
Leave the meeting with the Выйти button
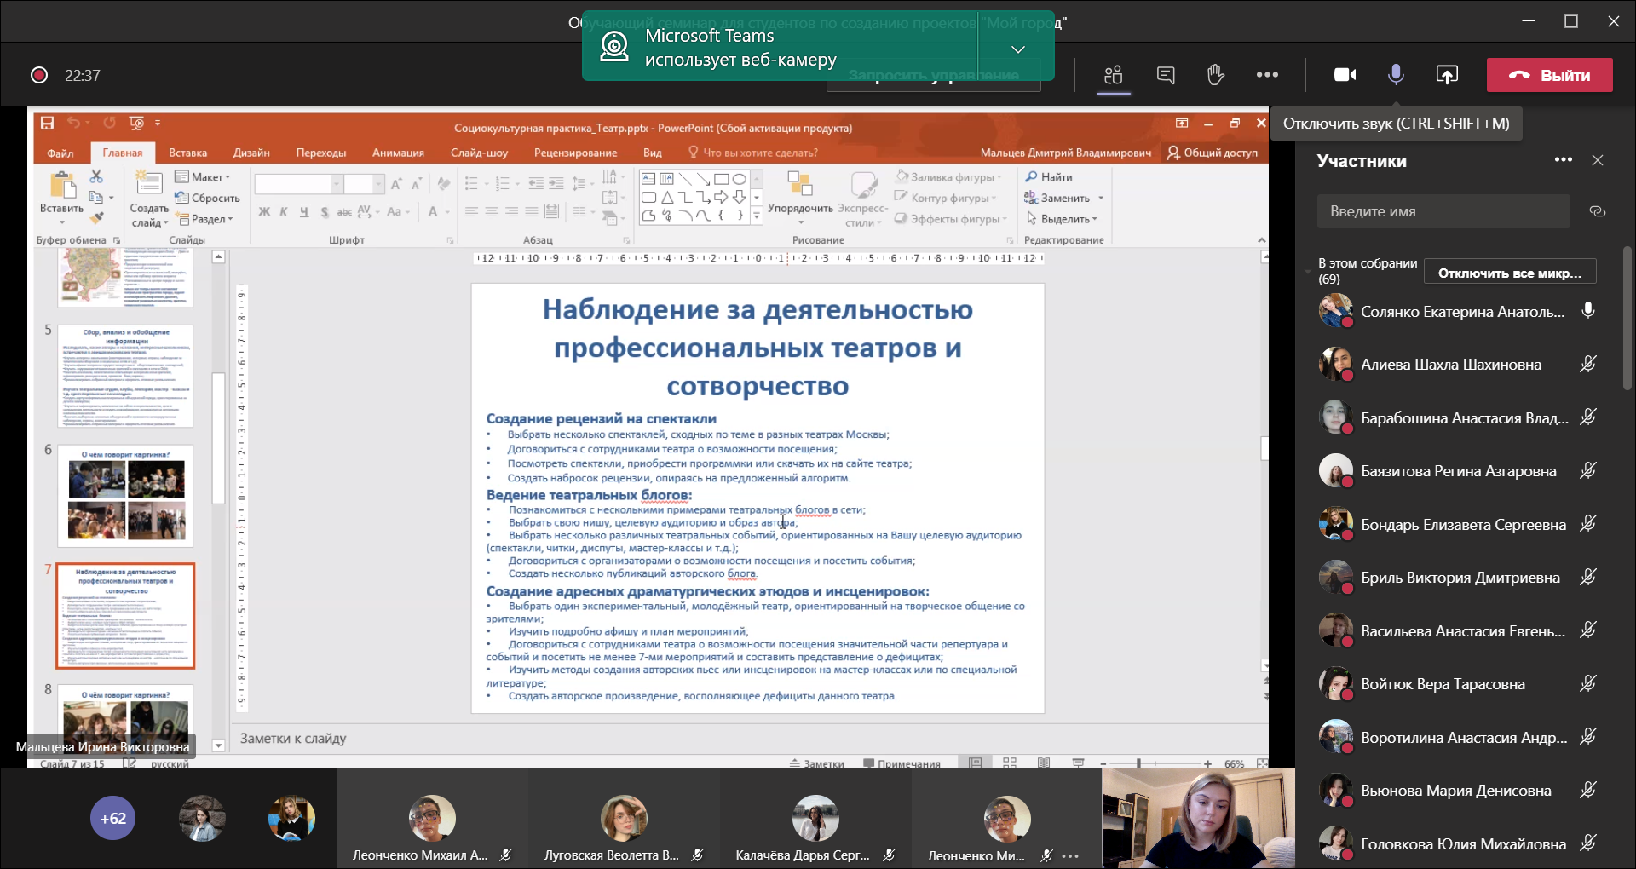[x=1549, y=75]
